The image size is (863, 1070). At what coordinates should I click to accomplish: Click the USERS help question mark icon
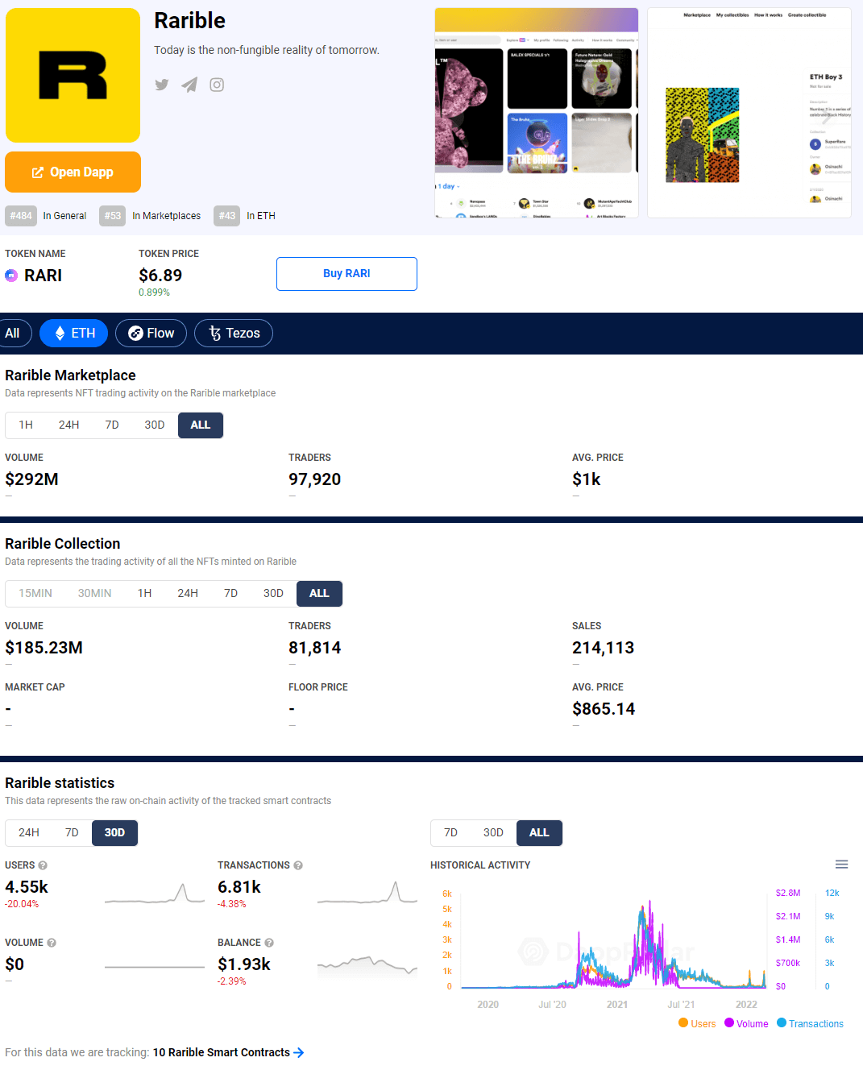tap(42, 865)
